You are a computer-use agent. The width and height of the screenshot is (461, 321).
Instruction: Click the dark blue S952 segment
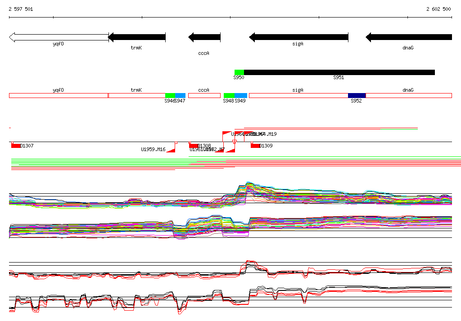357,95
